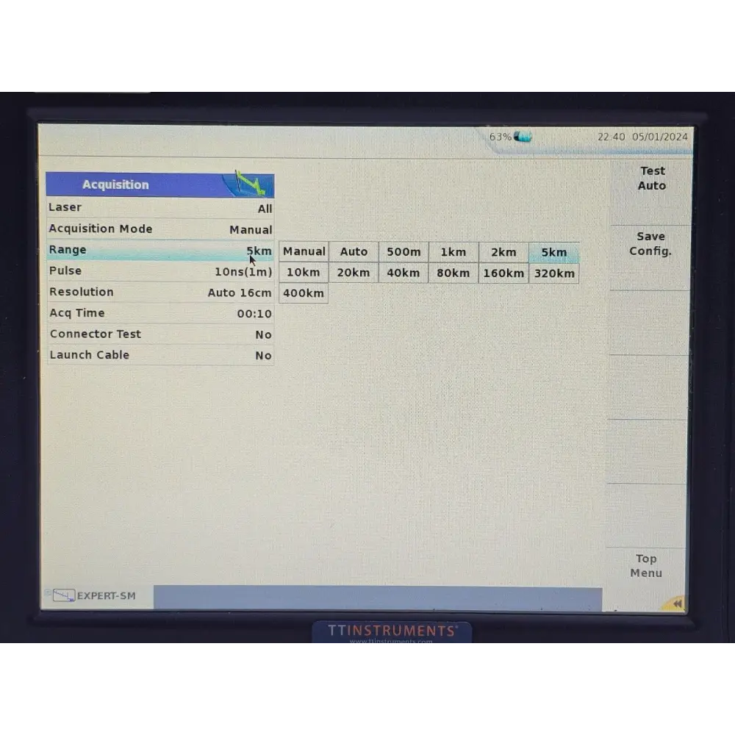Click the 63% battery percentage text

coord(500,137)
